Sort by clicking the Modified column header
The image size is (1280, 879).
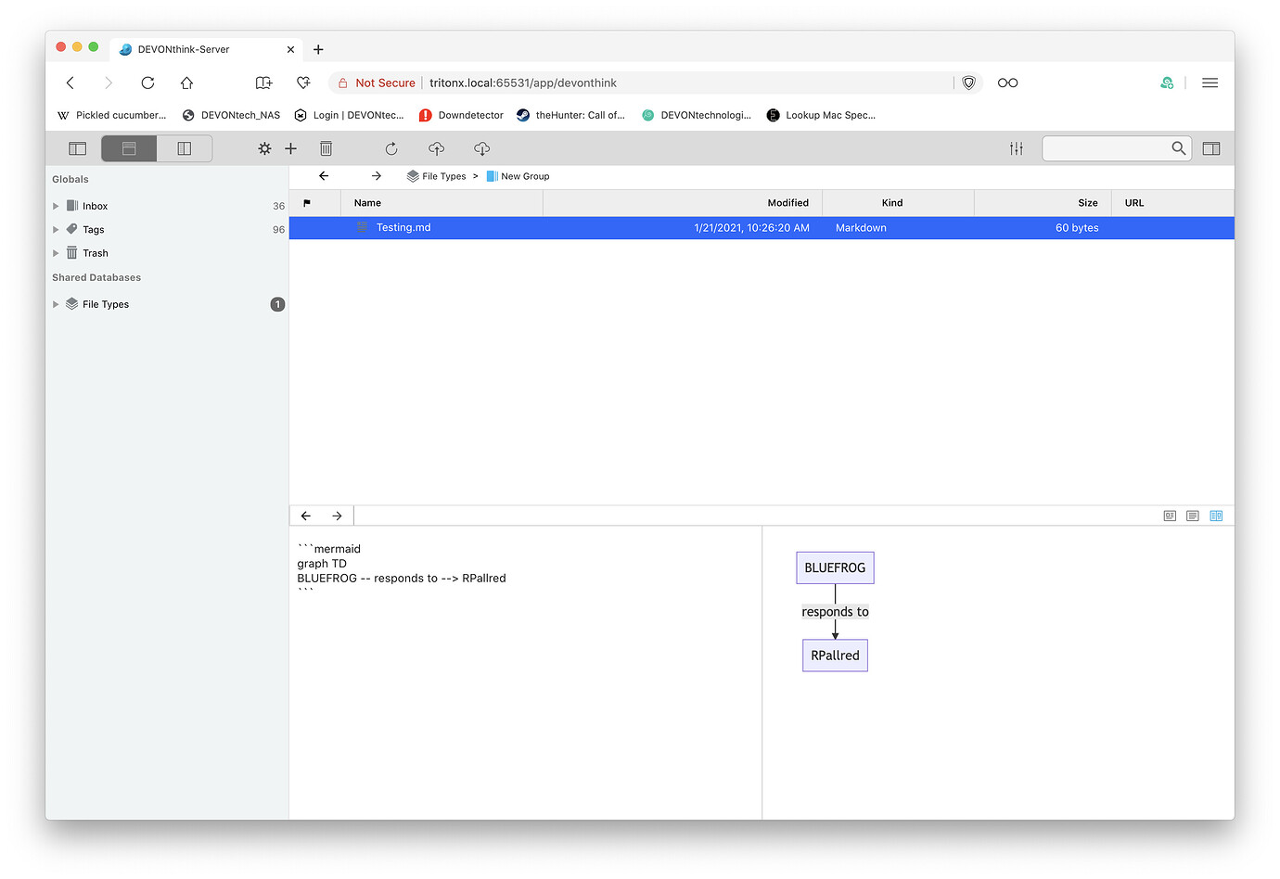click(787, 202)
